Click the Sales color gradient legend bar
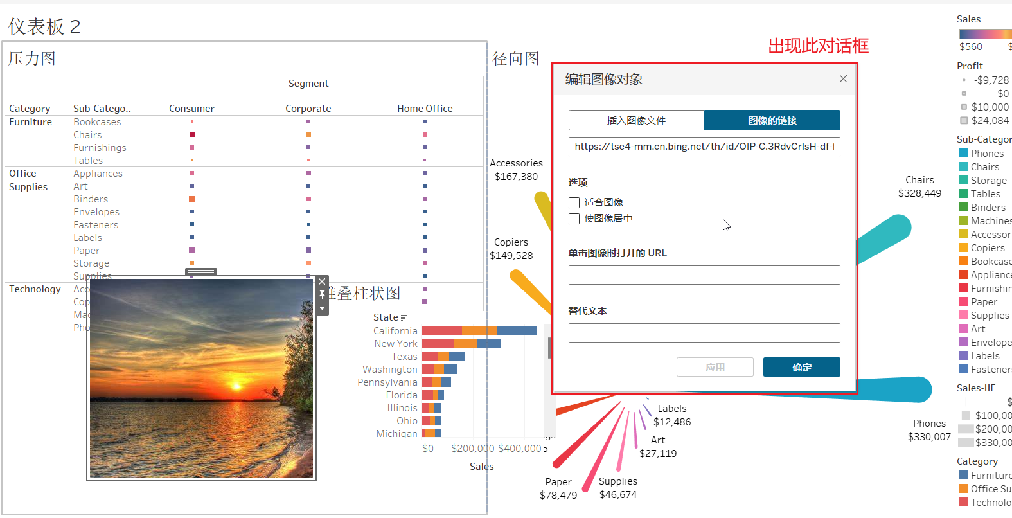The height and width of the screenshot is (518, 1012). coord(984,33)
